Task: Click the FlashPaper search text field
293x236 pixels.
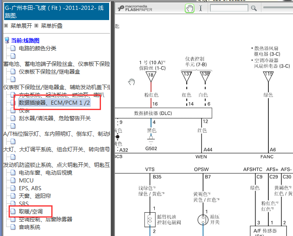Action: coord(229,8)
